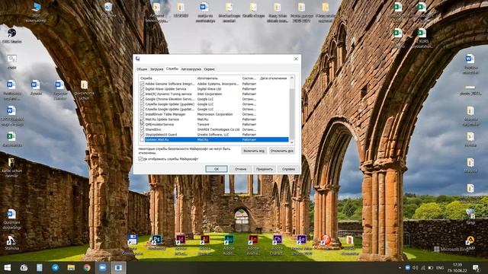Tick the Updater.Mail.Ru service checkbox
The width and height of the screenshot is (488, 274).
coord(142,139)
